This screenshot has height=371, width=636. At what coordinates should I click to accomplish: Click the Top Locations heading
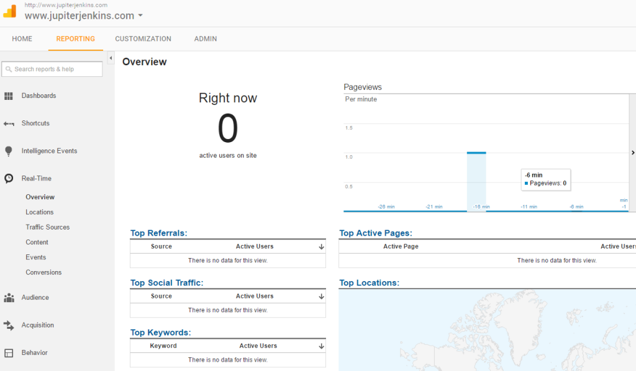coord(369,283)
